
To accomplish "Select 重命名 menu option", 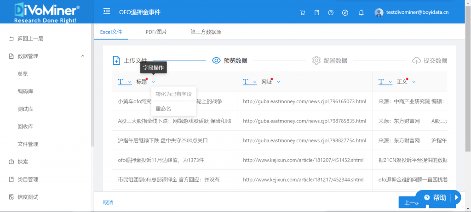I will click(173, 109).
